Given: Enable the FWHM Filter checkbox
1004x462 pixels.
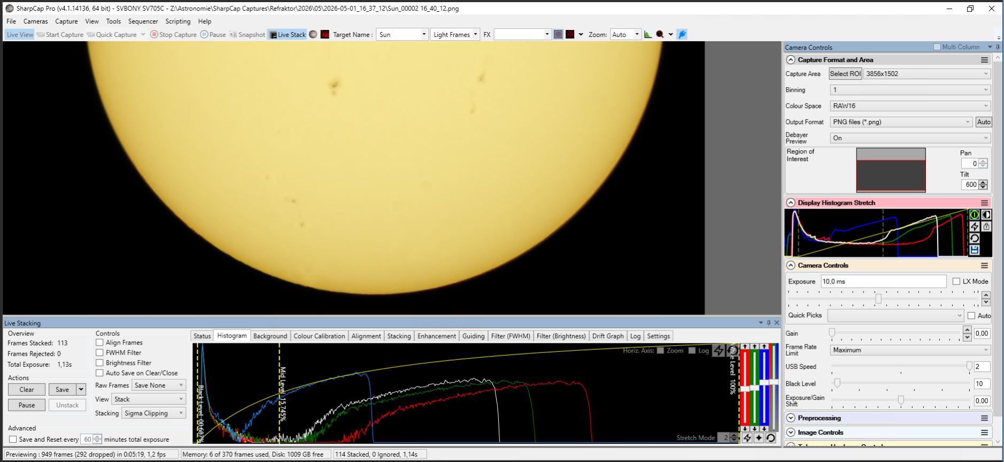Looking at the screenshot, I should (x=99, y=352).
